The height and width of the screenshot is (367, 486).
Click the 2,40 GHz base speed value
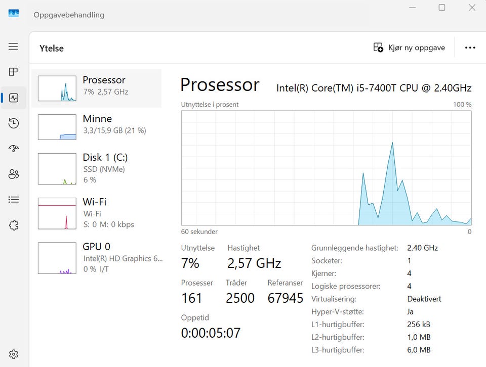tap(422, 248)
